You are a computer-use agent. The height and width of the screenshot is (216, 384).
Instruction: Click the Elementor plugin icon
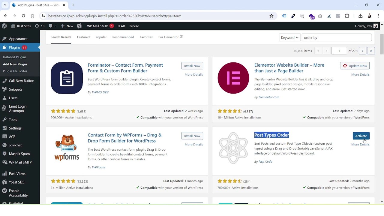233,78
